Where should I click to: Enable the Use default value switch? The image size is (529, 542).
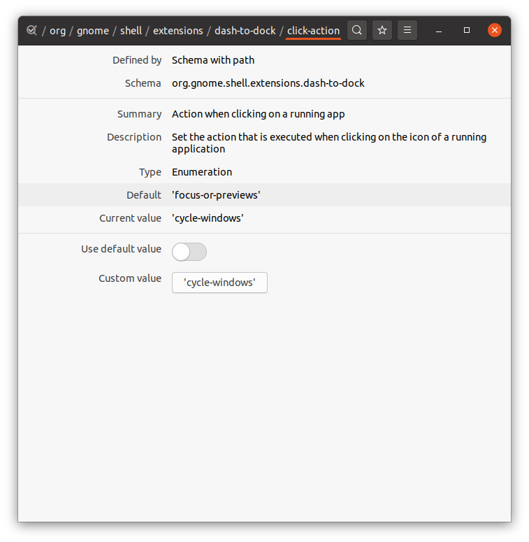pos(189,252)
